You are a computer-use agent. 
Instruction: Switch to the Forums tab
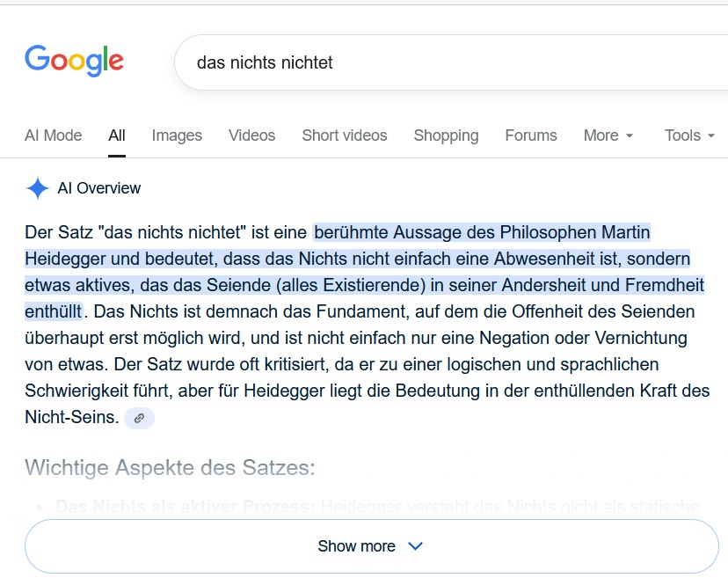click(x=530, y=135)
